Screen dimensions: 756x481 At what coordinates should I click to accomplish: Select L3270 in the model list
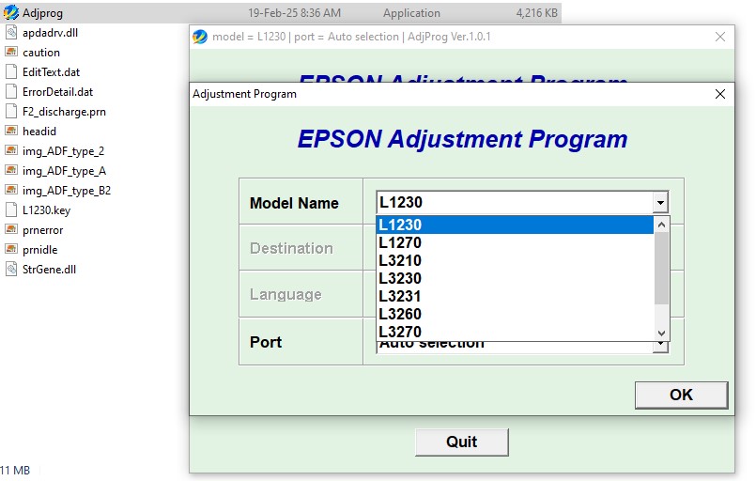tap(515, 332)
